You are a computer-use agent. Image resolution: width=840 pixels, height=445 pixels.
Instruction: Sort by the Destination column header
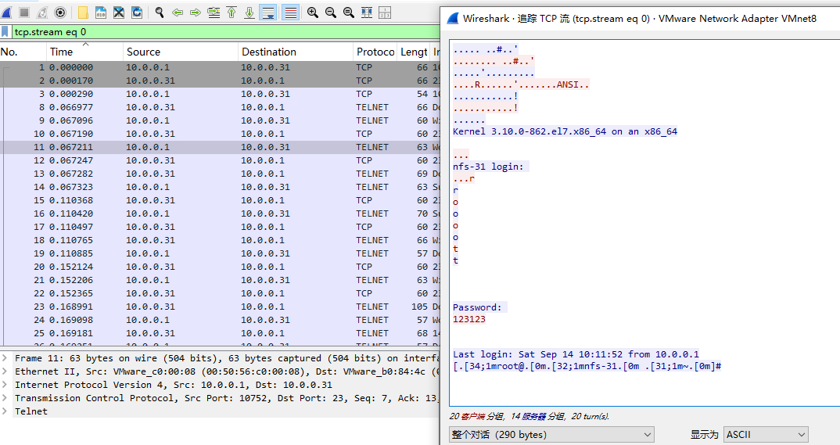tap(296, 52)
